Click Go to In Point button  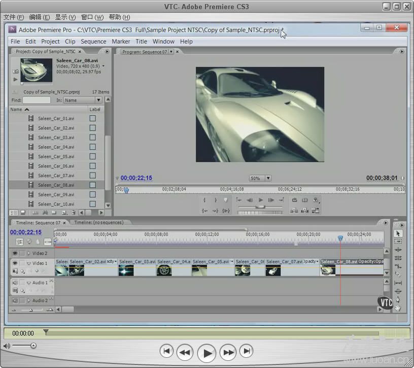click(204, 211)
